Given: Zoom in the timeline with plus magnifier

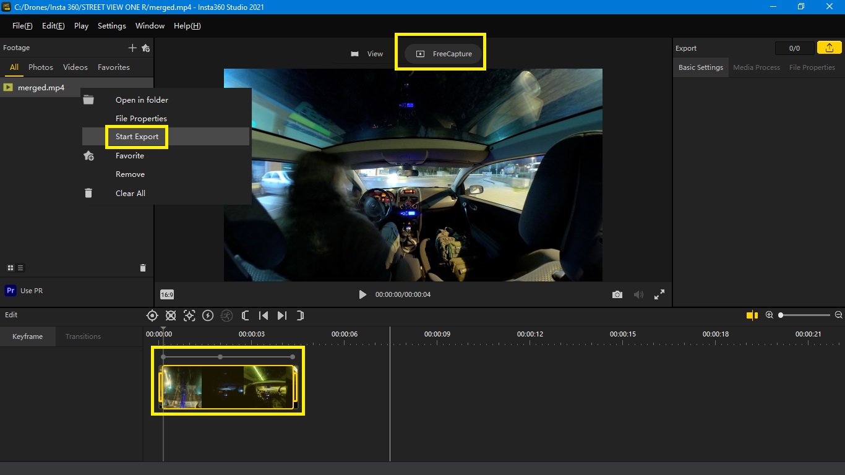Looking at the screenshot, I should tap(770, 315).
